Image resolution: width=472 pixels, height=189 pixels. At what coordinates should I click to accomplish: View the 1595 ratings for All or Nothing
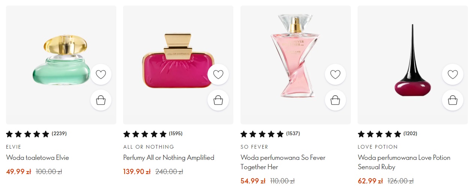[176, 134]
